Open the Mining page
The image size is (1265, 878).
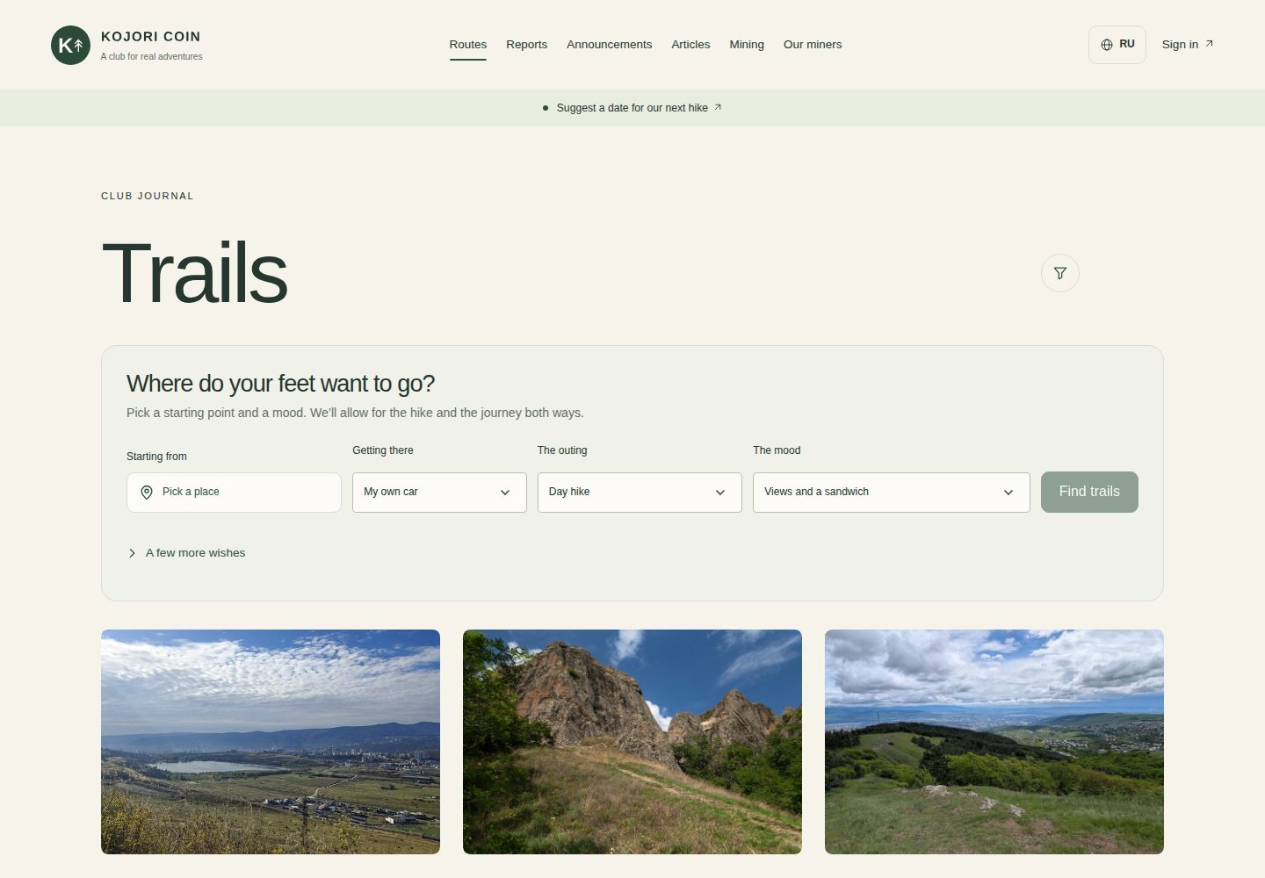click(747, 45)
